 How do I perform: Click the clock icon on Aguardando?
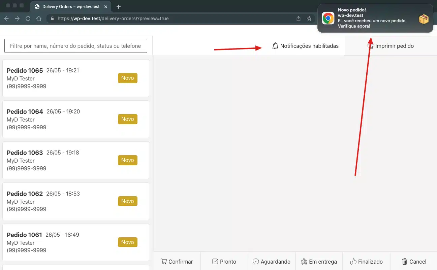tap(256, 262)
